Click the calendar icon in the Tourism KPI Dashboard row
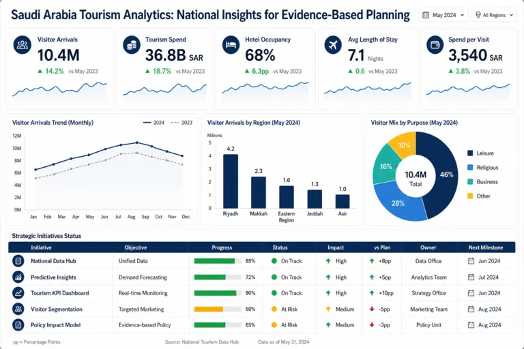The width and height of the screenshot is (524, 349). pyautogui.click(x=471, y=293)
